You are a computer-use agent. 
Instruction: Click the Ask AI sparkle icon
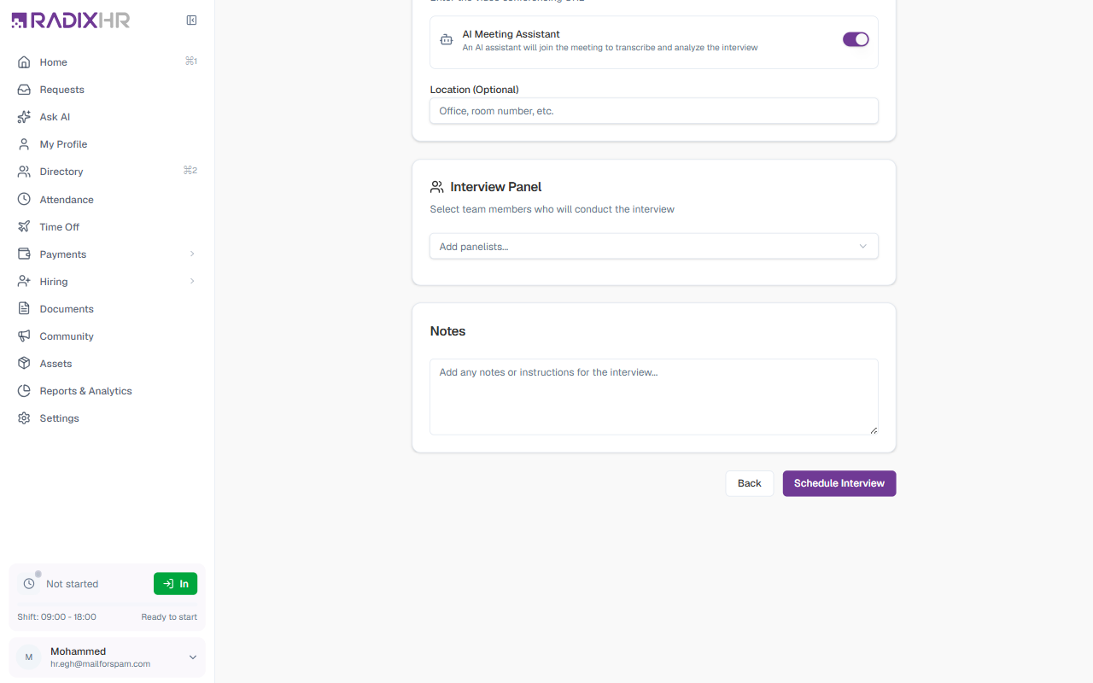[x=24, y=117]
